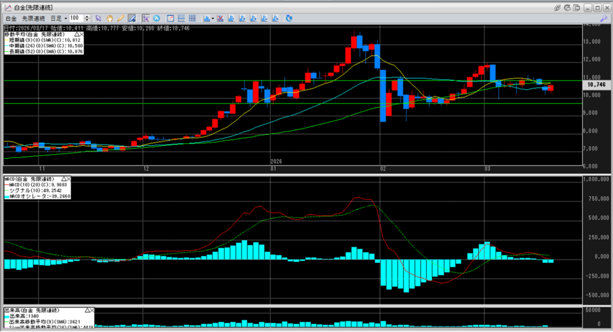Open chart settings with the wrench icon

(x=603, y=19)
